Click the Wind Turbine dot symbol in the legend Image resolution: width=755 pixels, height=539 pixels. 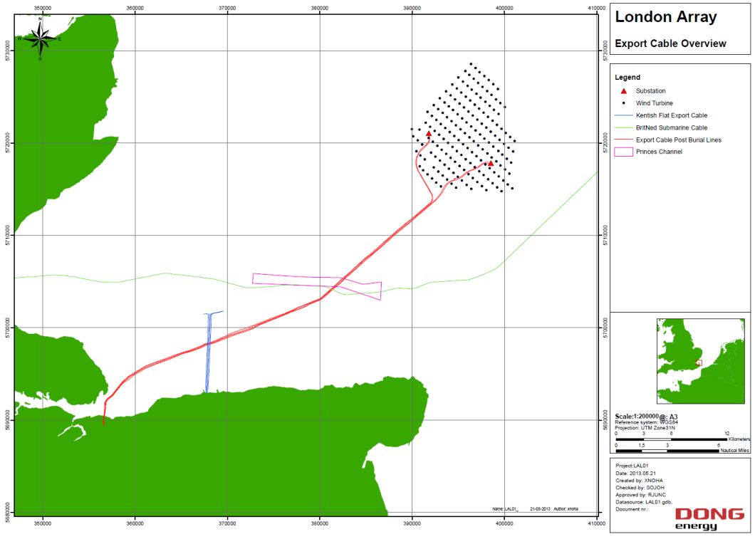click(x=623, y=103)
